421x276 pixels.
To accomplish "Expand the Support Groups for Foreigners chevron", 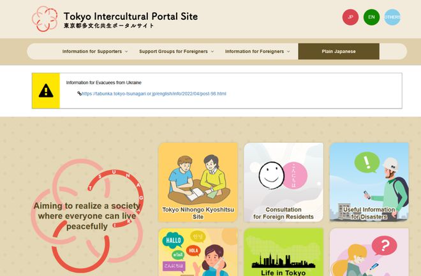I will [212, 52].
